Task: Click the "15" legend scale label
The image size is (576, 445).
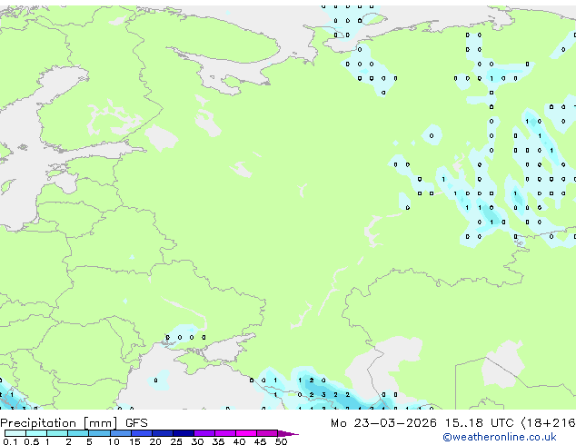Action: [x=134, y=441]
